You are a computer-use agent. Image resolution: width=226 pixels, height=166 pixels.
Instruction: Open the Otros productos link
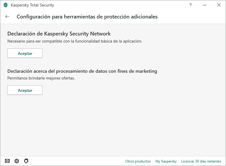click(138, 161)
